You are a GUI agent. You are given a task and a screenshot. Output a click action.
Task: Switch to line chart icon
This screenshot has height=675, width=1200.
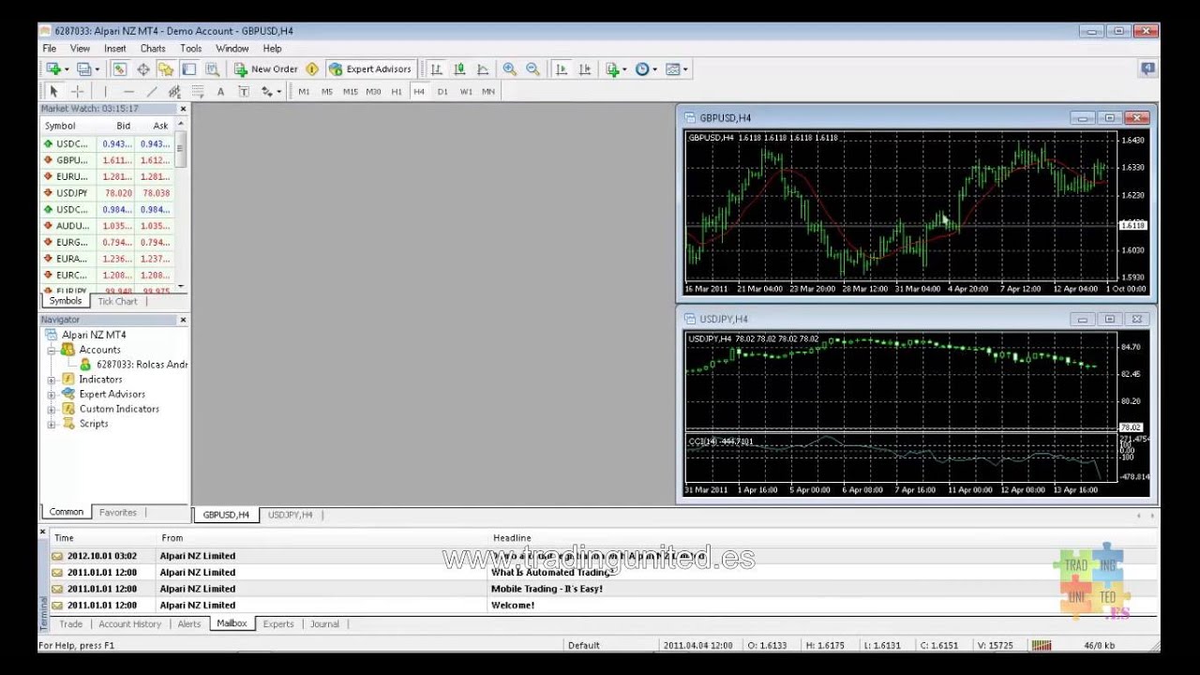tap(483, 68)
